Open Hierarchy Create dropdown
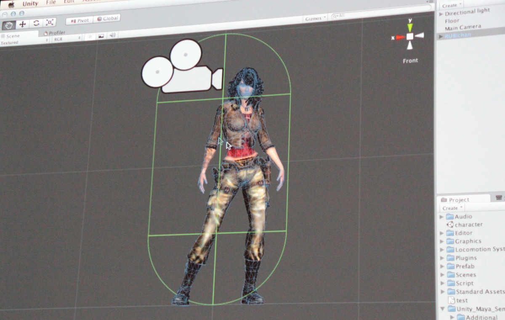Screen dimensions: 505x320 (452, 5)
